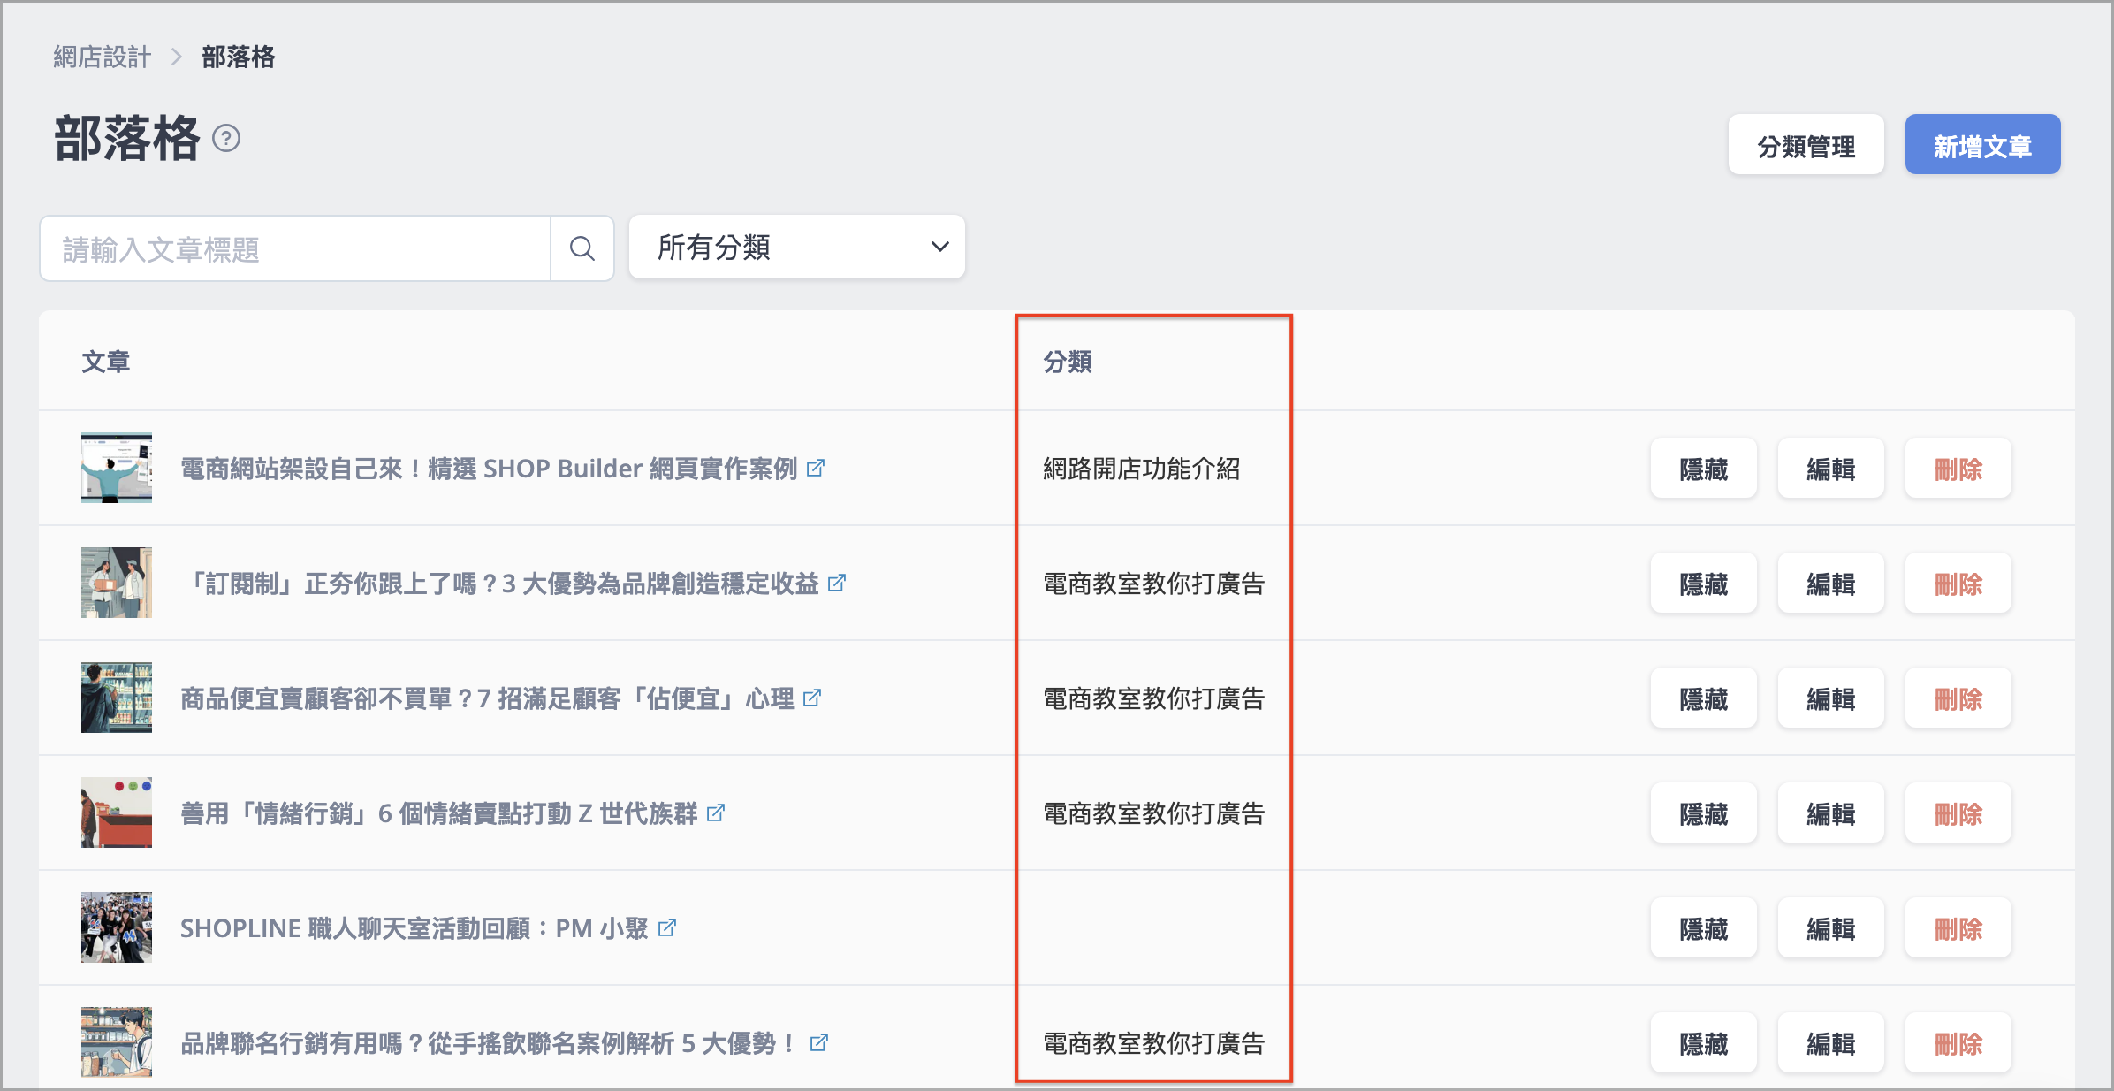Screen dimensions: 2114x1091
Task: Open external link icon for SHOP Builder article
Action: [816, 468]
